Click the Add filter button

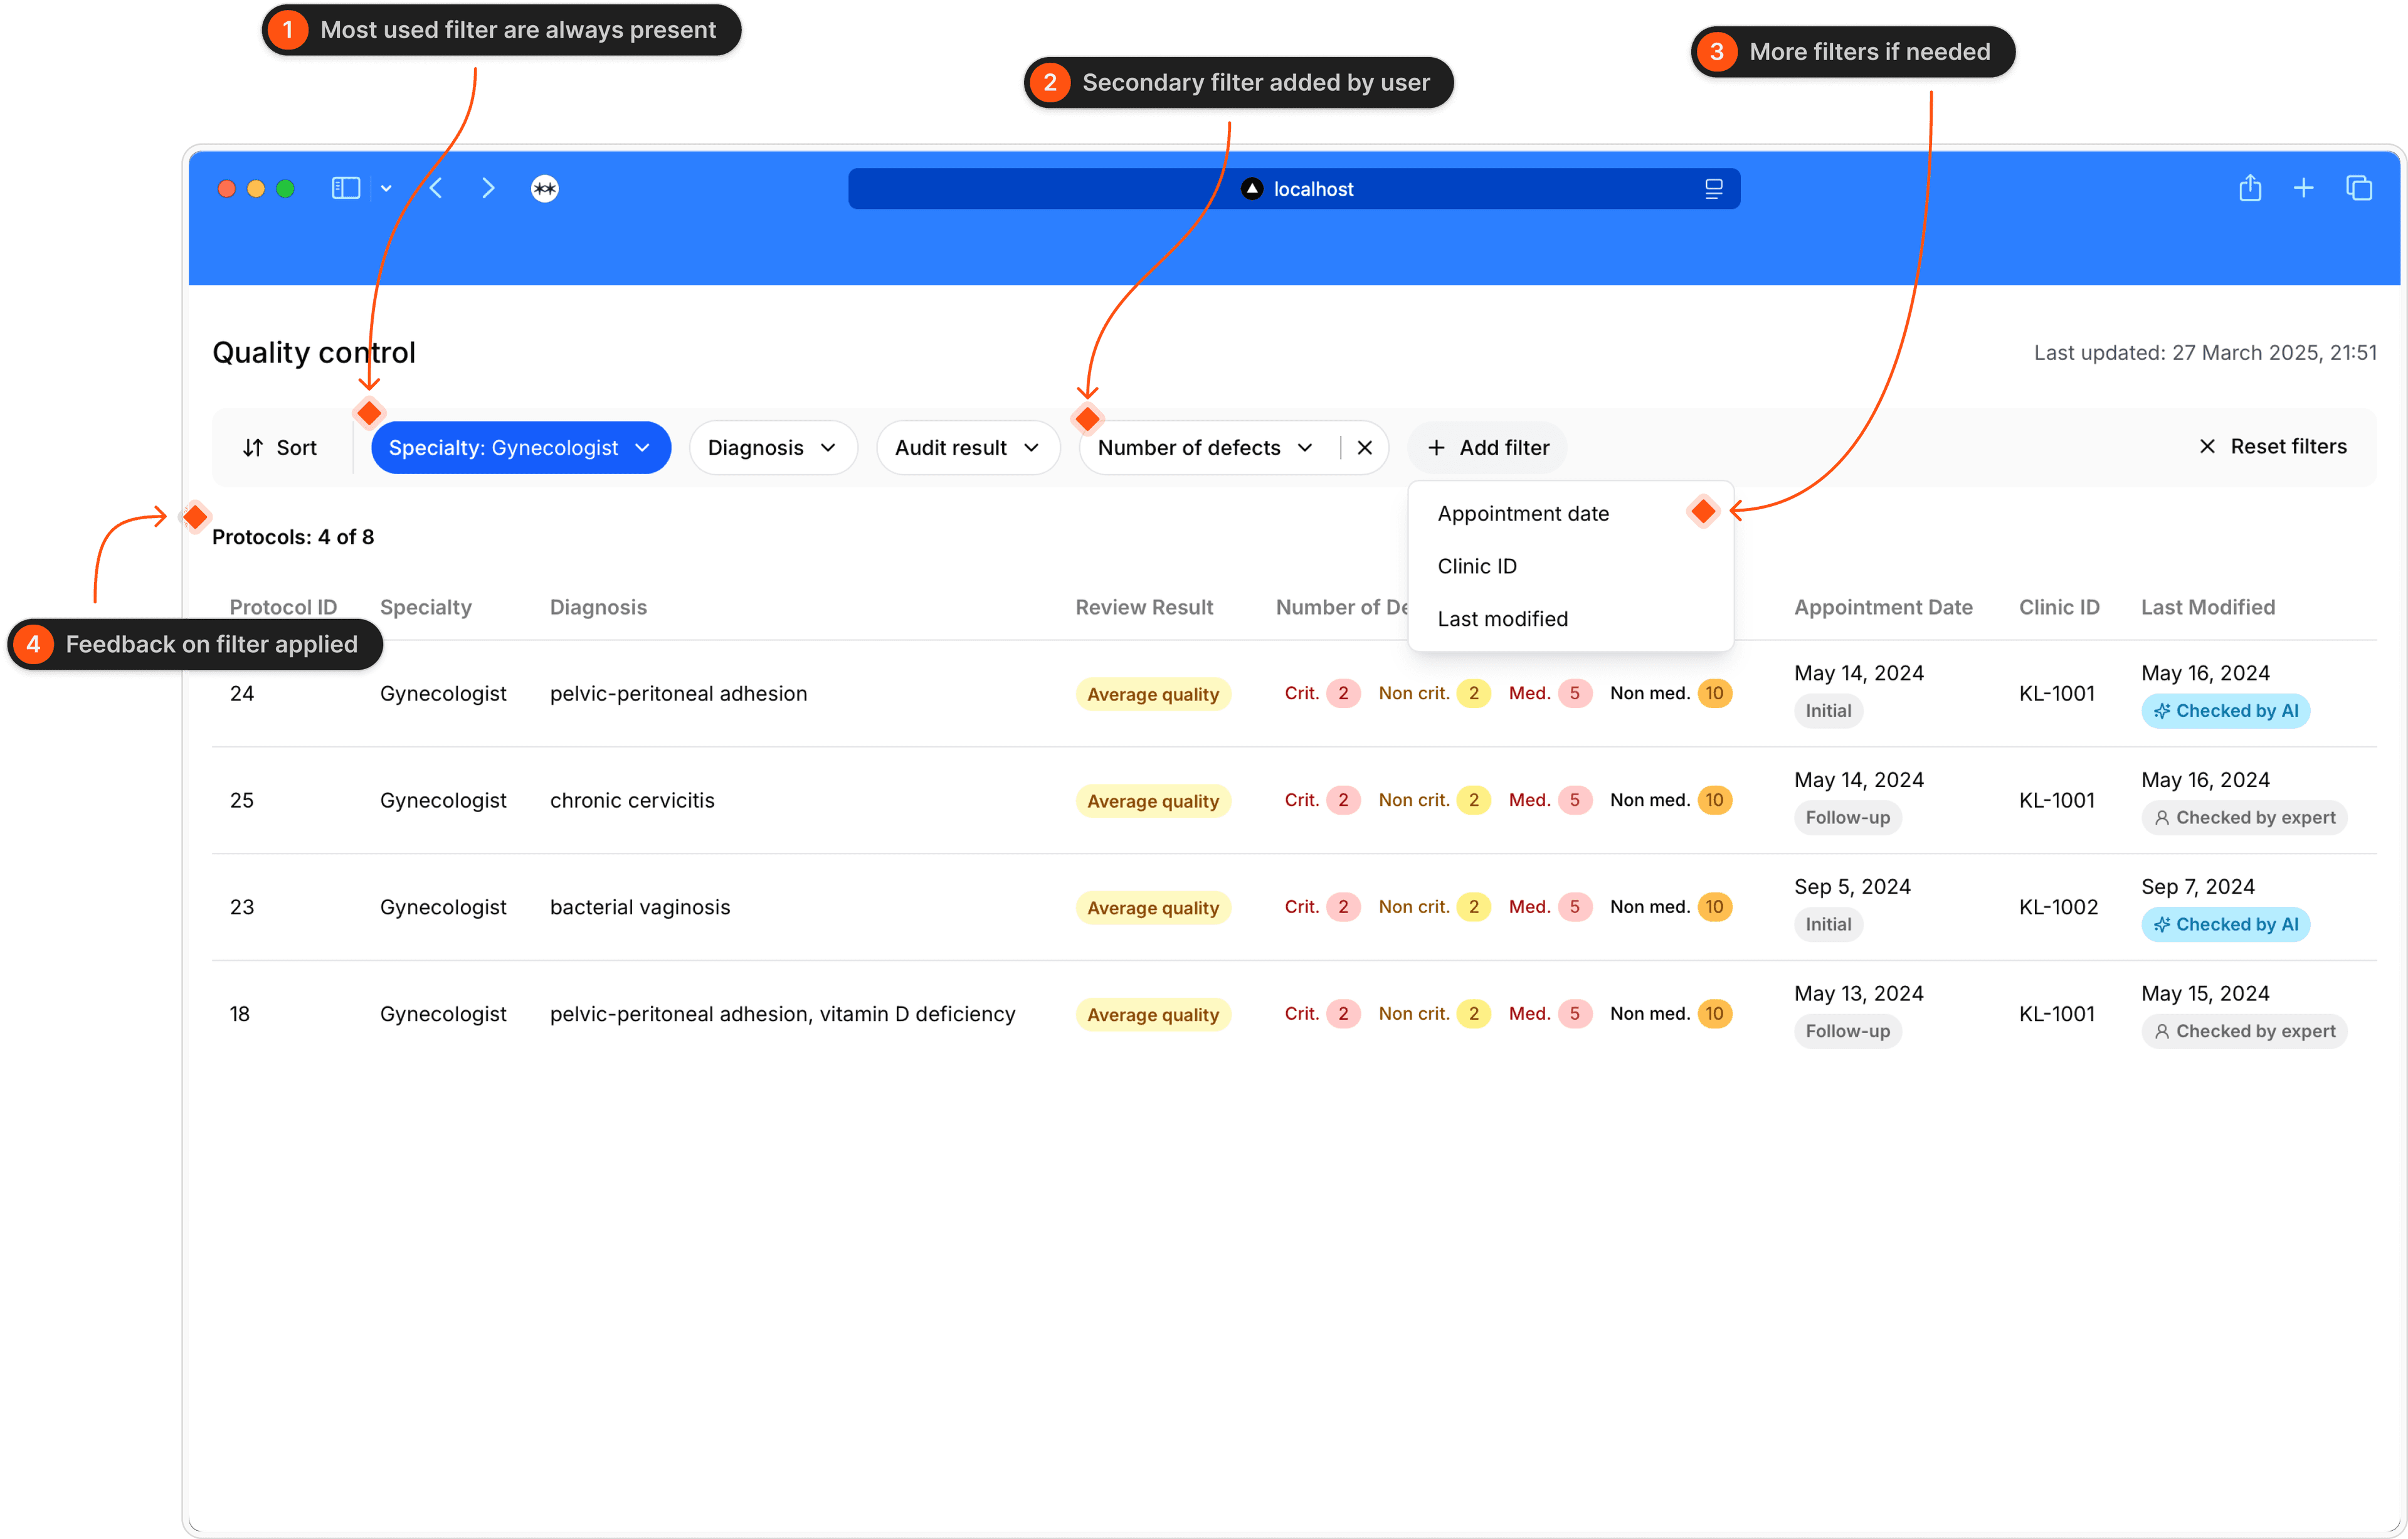[1487, 448]
